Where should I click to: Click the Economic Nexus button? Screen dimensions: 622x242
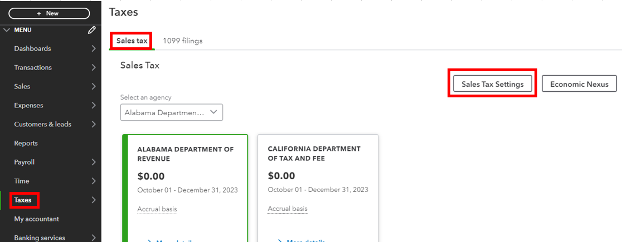click(579, 84)
